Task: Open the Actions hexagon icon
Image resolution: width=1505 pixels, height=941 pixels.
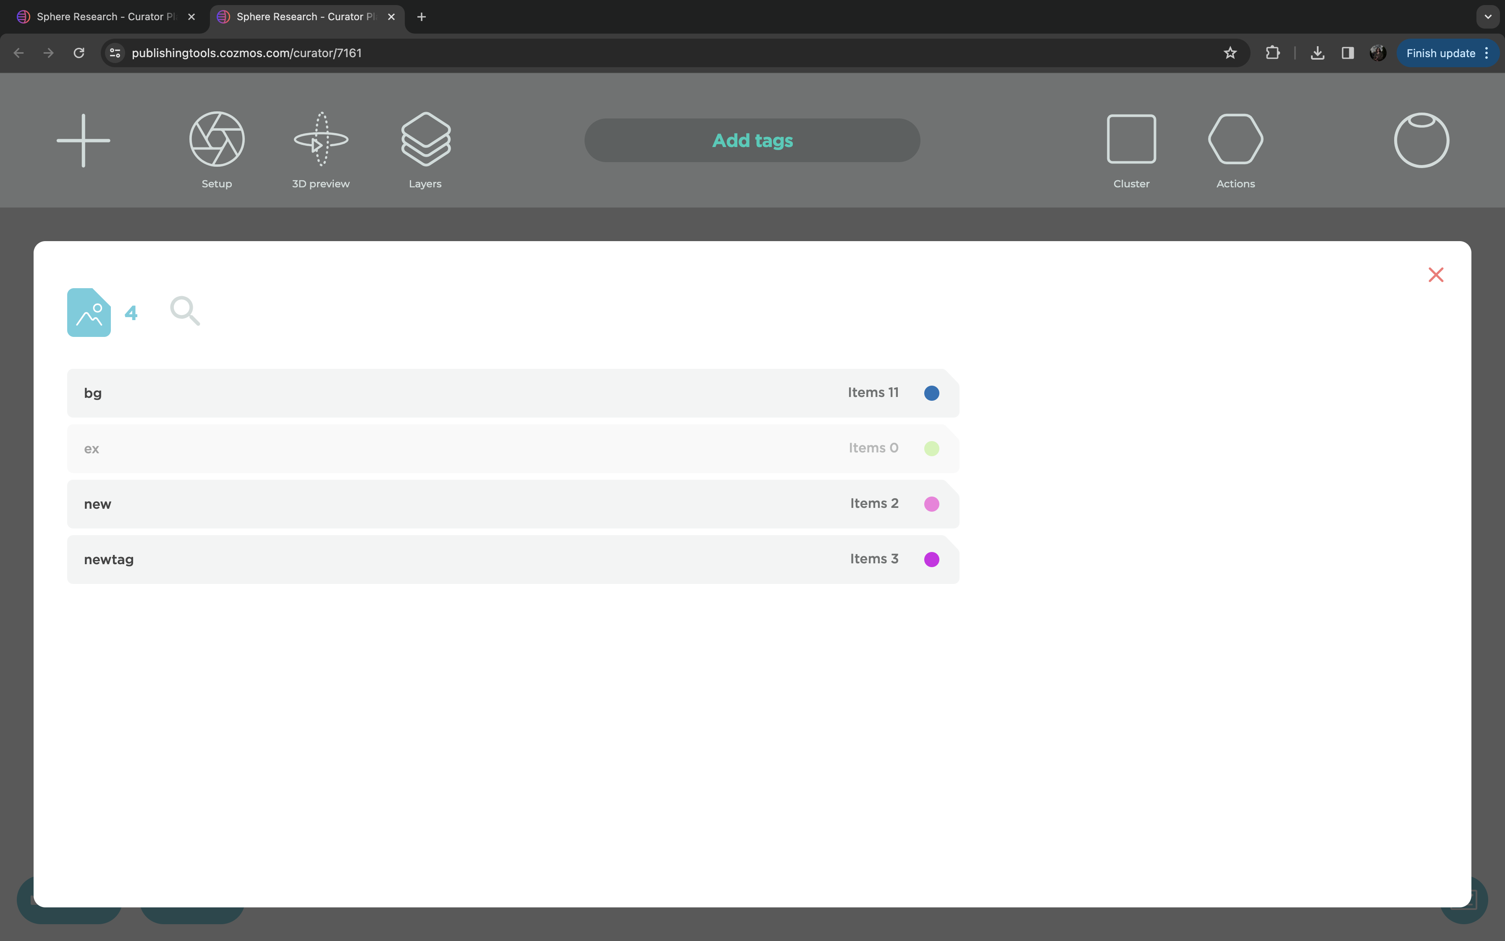Action: click(x=1235, y=139)
